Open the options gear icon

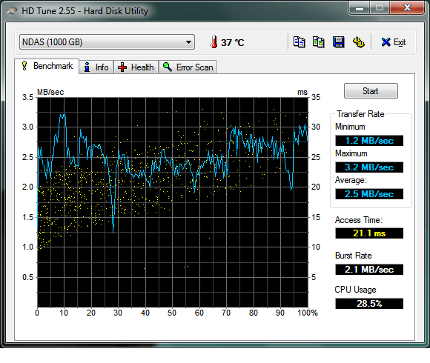[358, 42]
